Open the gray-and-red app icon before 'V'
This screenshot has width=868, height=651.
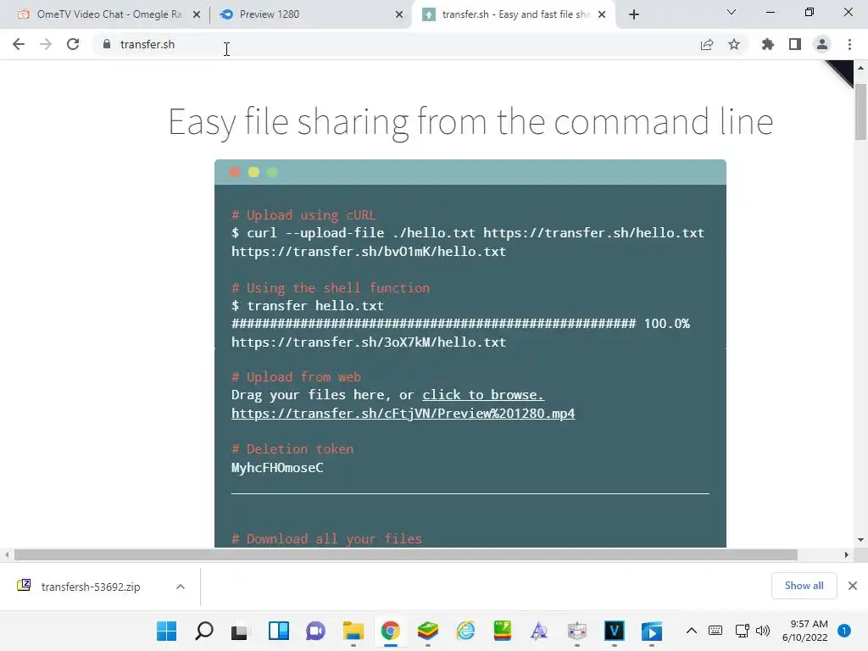coord(576,631)
